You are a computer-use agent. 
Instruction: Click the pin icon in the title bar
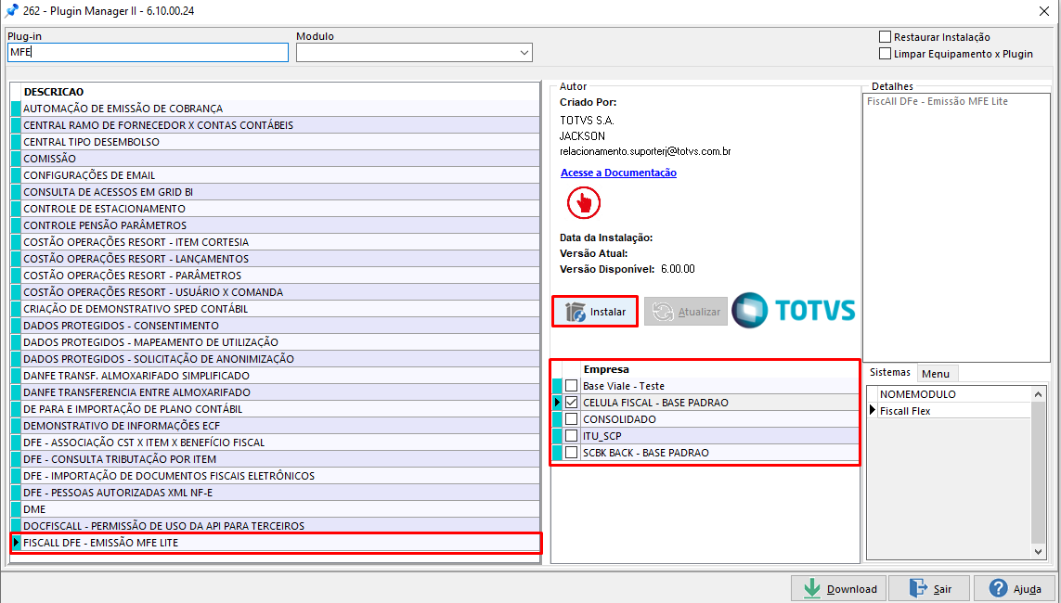[11, 10]
